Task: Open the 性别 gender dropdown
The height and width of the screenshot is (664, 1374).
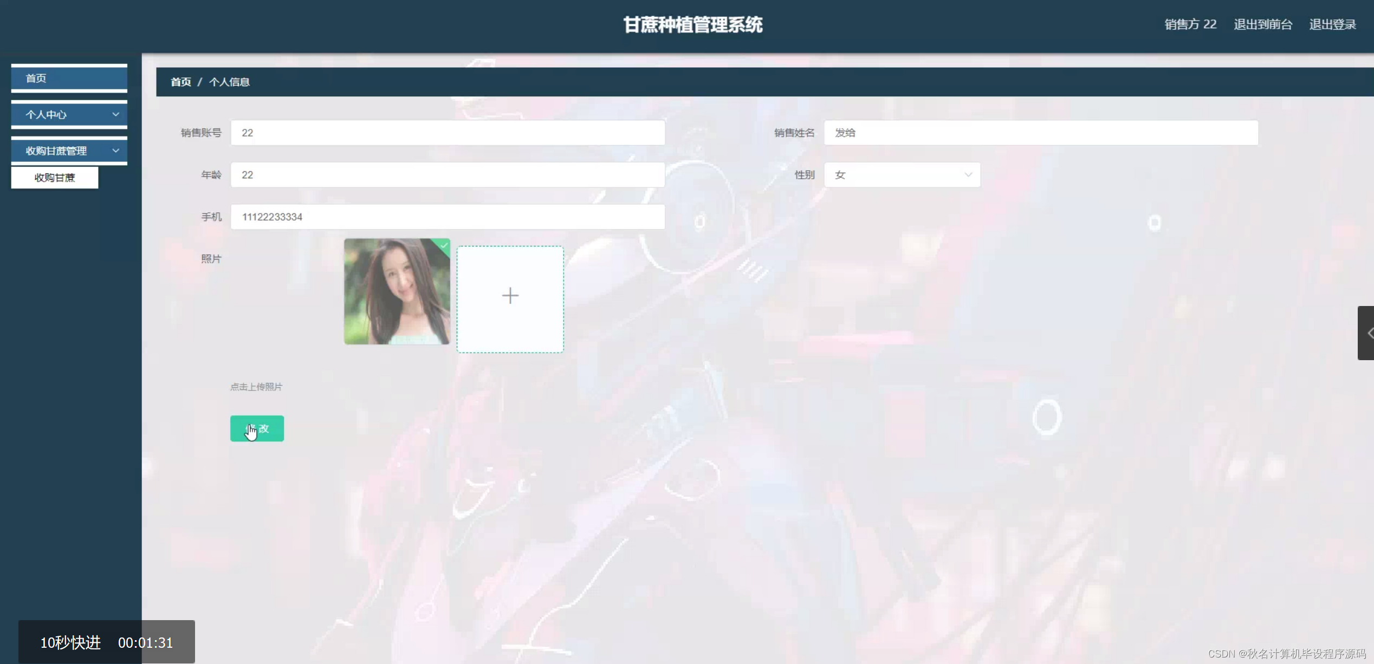Action: tap(901, 174)
